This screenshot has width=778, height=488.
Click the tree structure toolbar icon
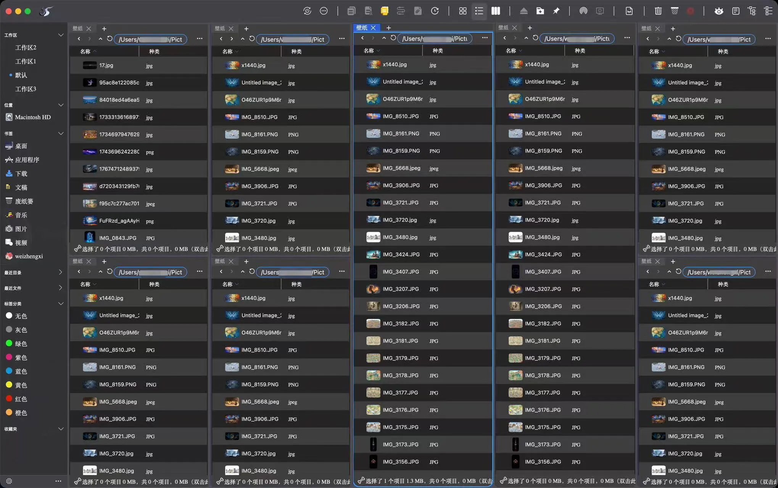(x=752, y=11)
